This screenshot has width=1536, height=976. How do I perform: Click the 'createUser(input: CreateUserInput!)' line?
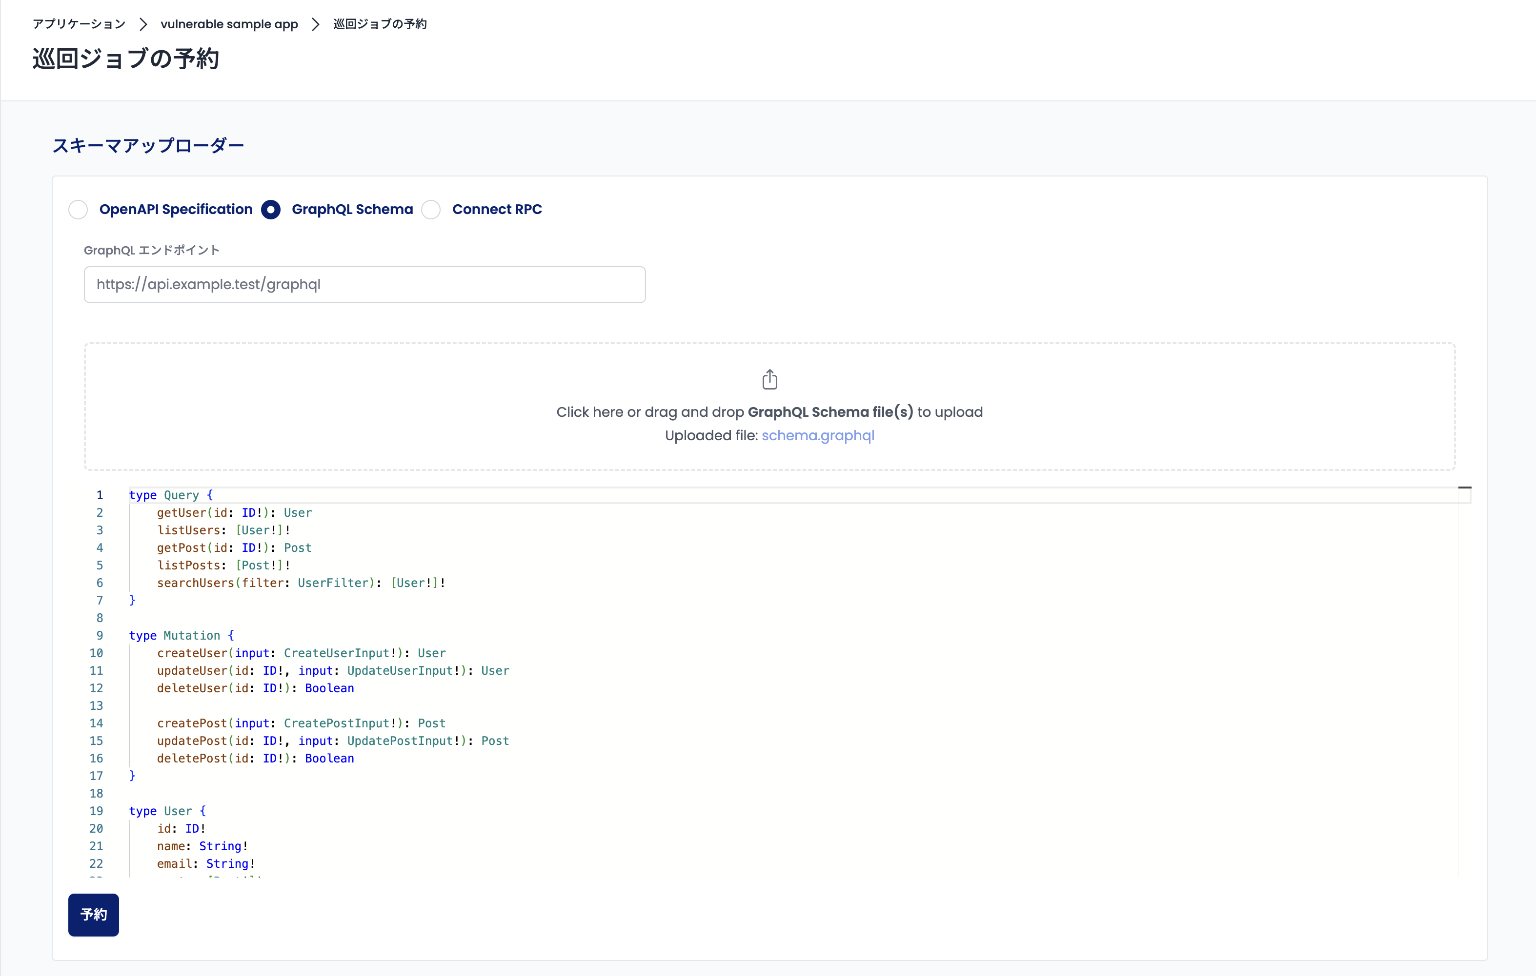(x=301, y=653)
